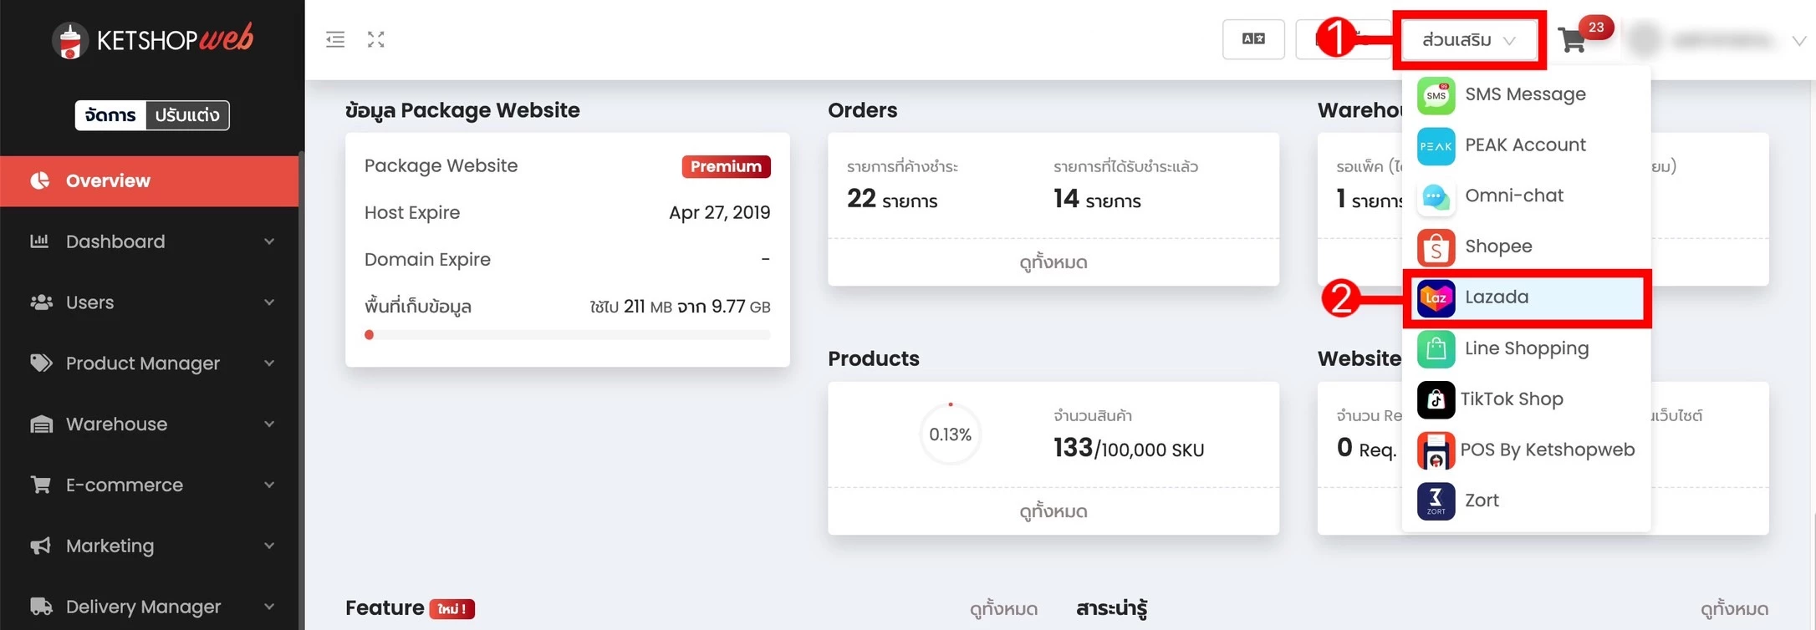
Task: Select Zort menu entry
Action: pos(1526,501)
